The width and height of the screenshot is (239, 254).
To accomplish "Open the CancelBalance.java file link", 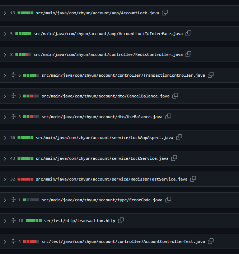I will click(106, 96).
